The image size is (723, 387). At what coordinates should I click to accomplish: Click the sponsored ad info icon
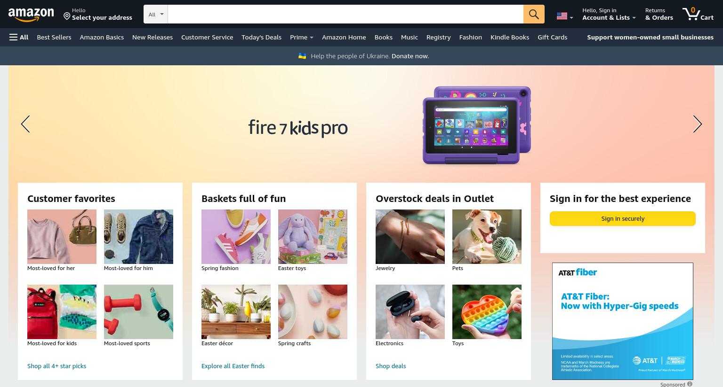(690, 384)
